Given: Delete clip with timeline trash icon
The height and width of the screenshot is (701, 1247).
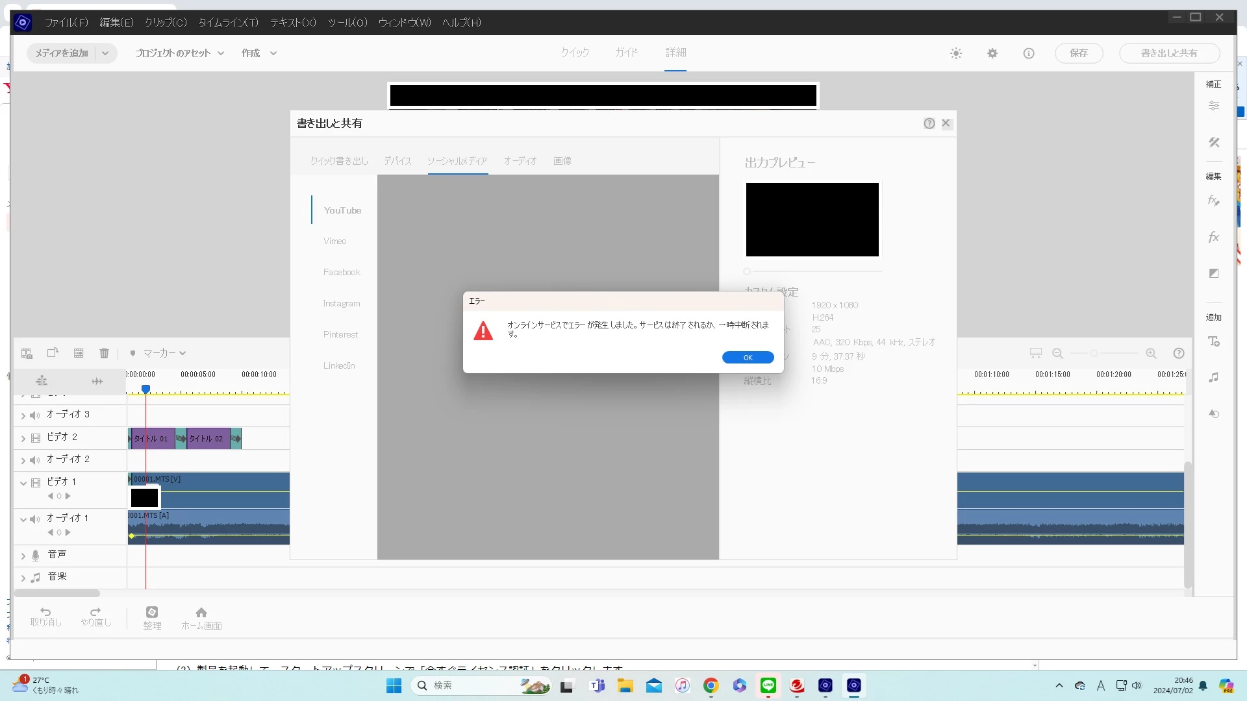Looking at the screenshot, I should tap(104, 353).
